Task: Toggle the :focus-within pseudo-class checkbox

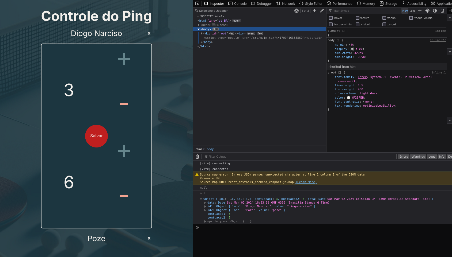Action: click(331, 24)
